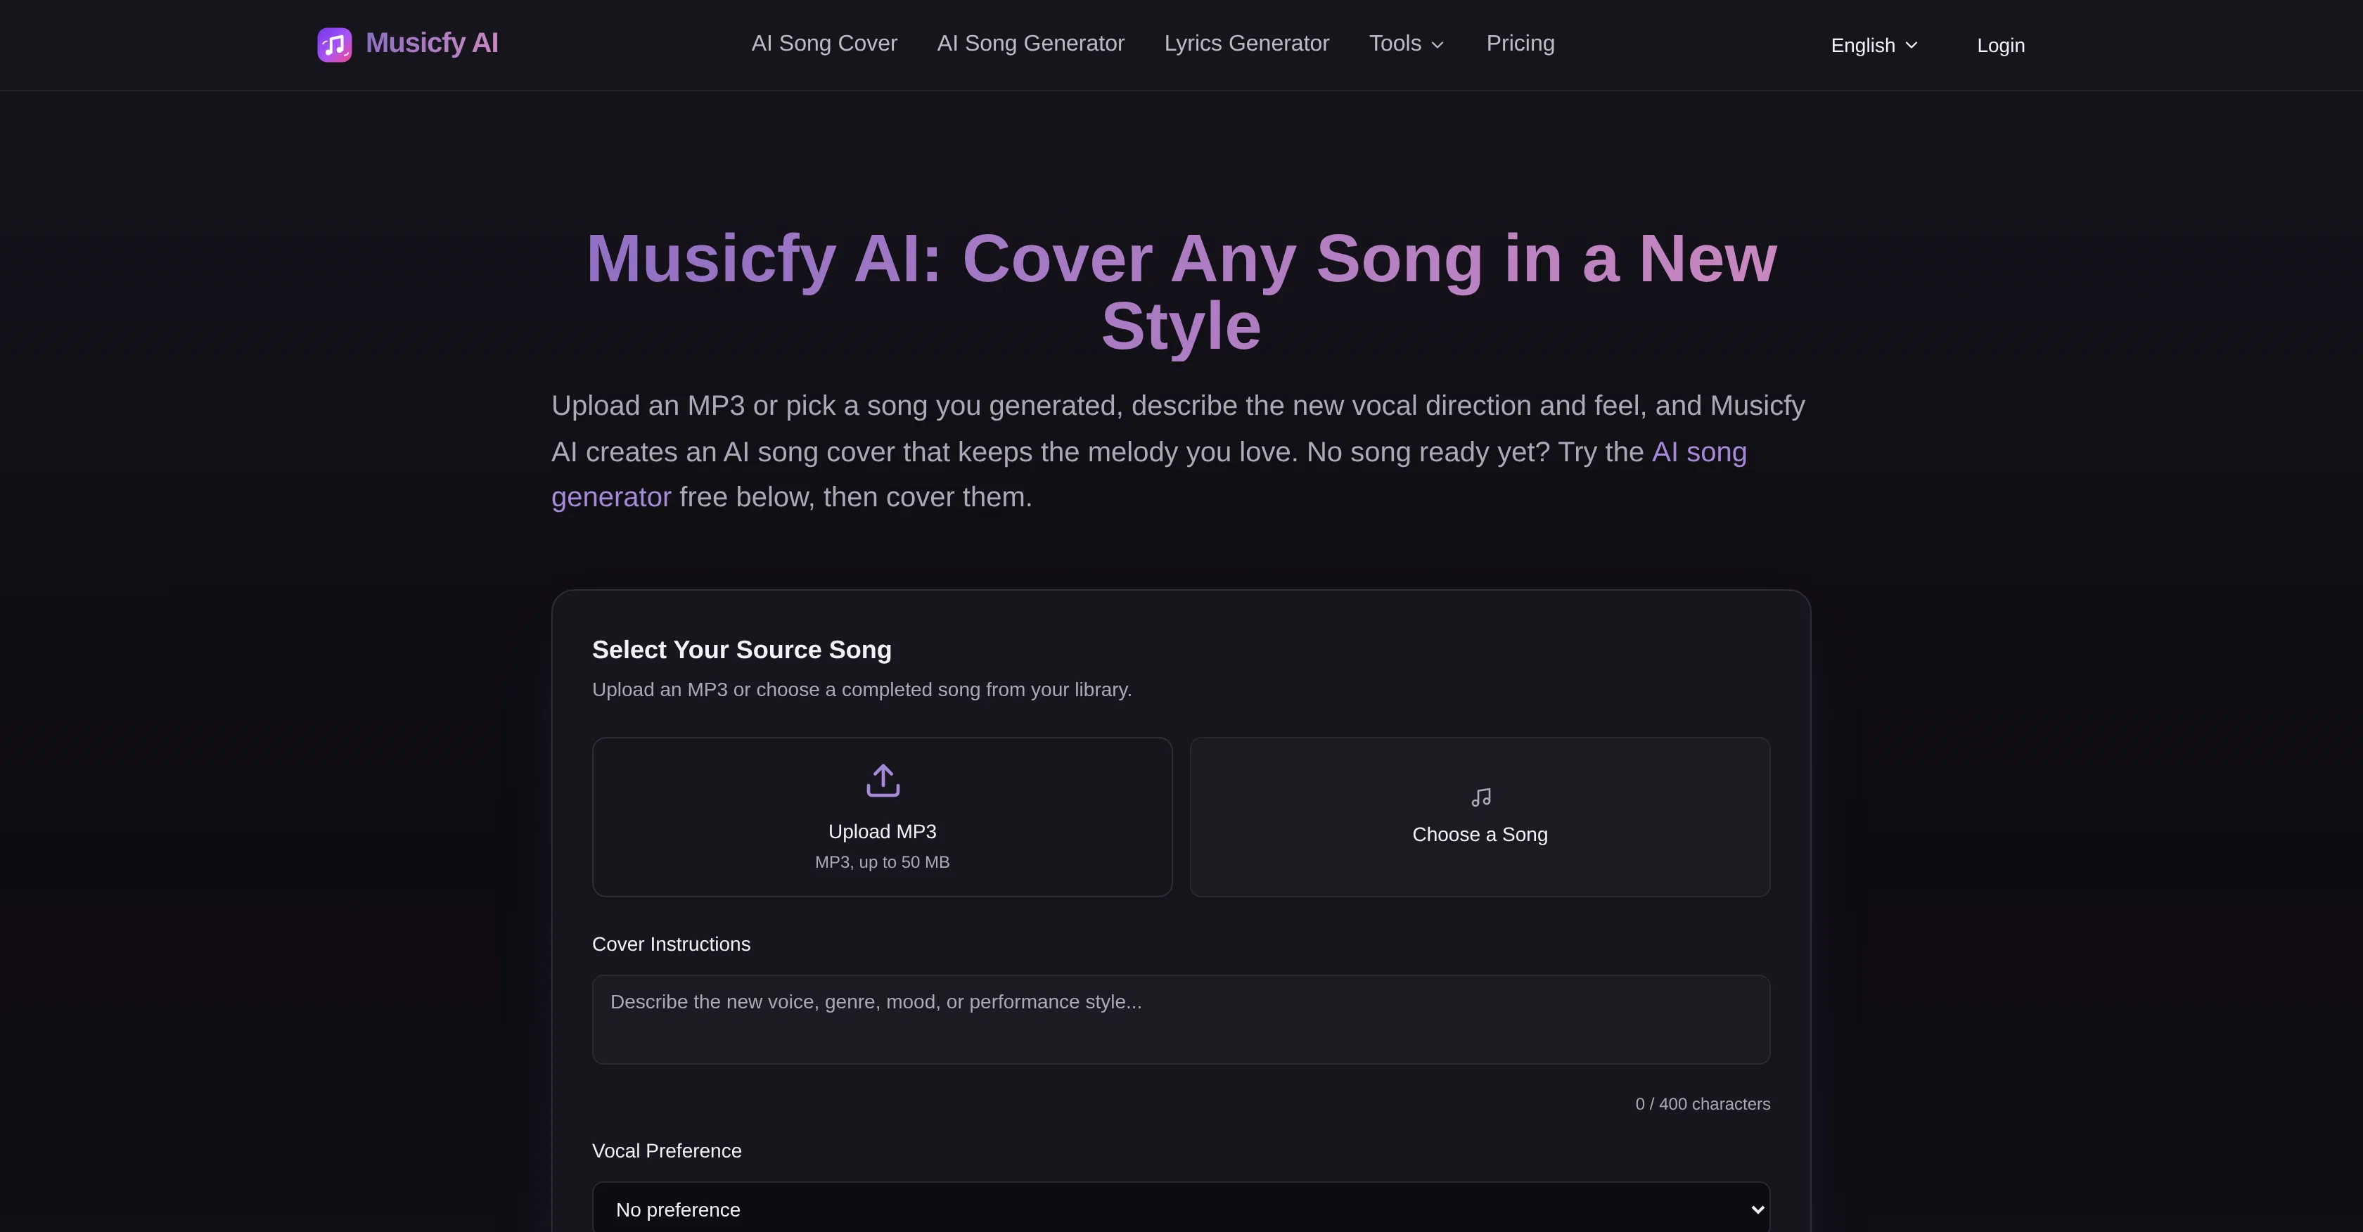Focus the Cover Instructions text area
The width and height of the screenshot is (2363, 1232).
1181,1019
